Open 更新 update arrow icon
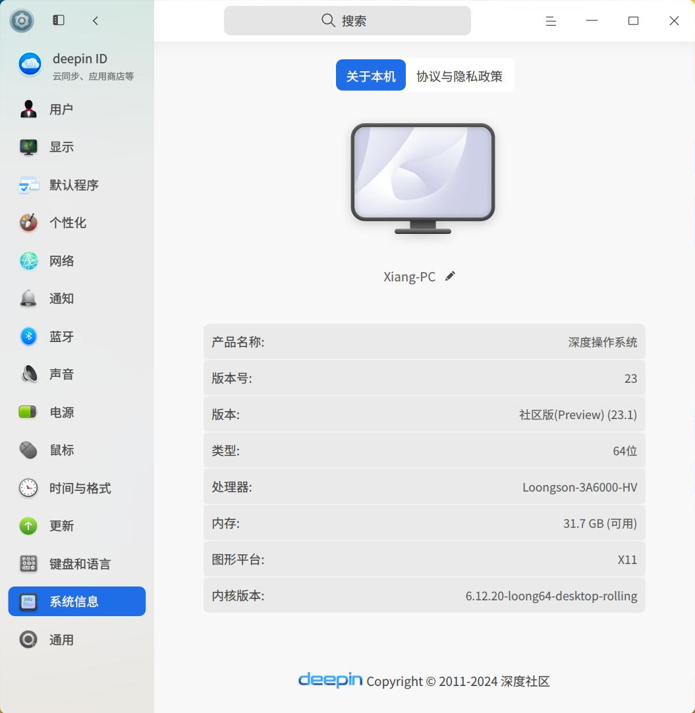Viewport: 695px width, 713px height. coord(28,526)
